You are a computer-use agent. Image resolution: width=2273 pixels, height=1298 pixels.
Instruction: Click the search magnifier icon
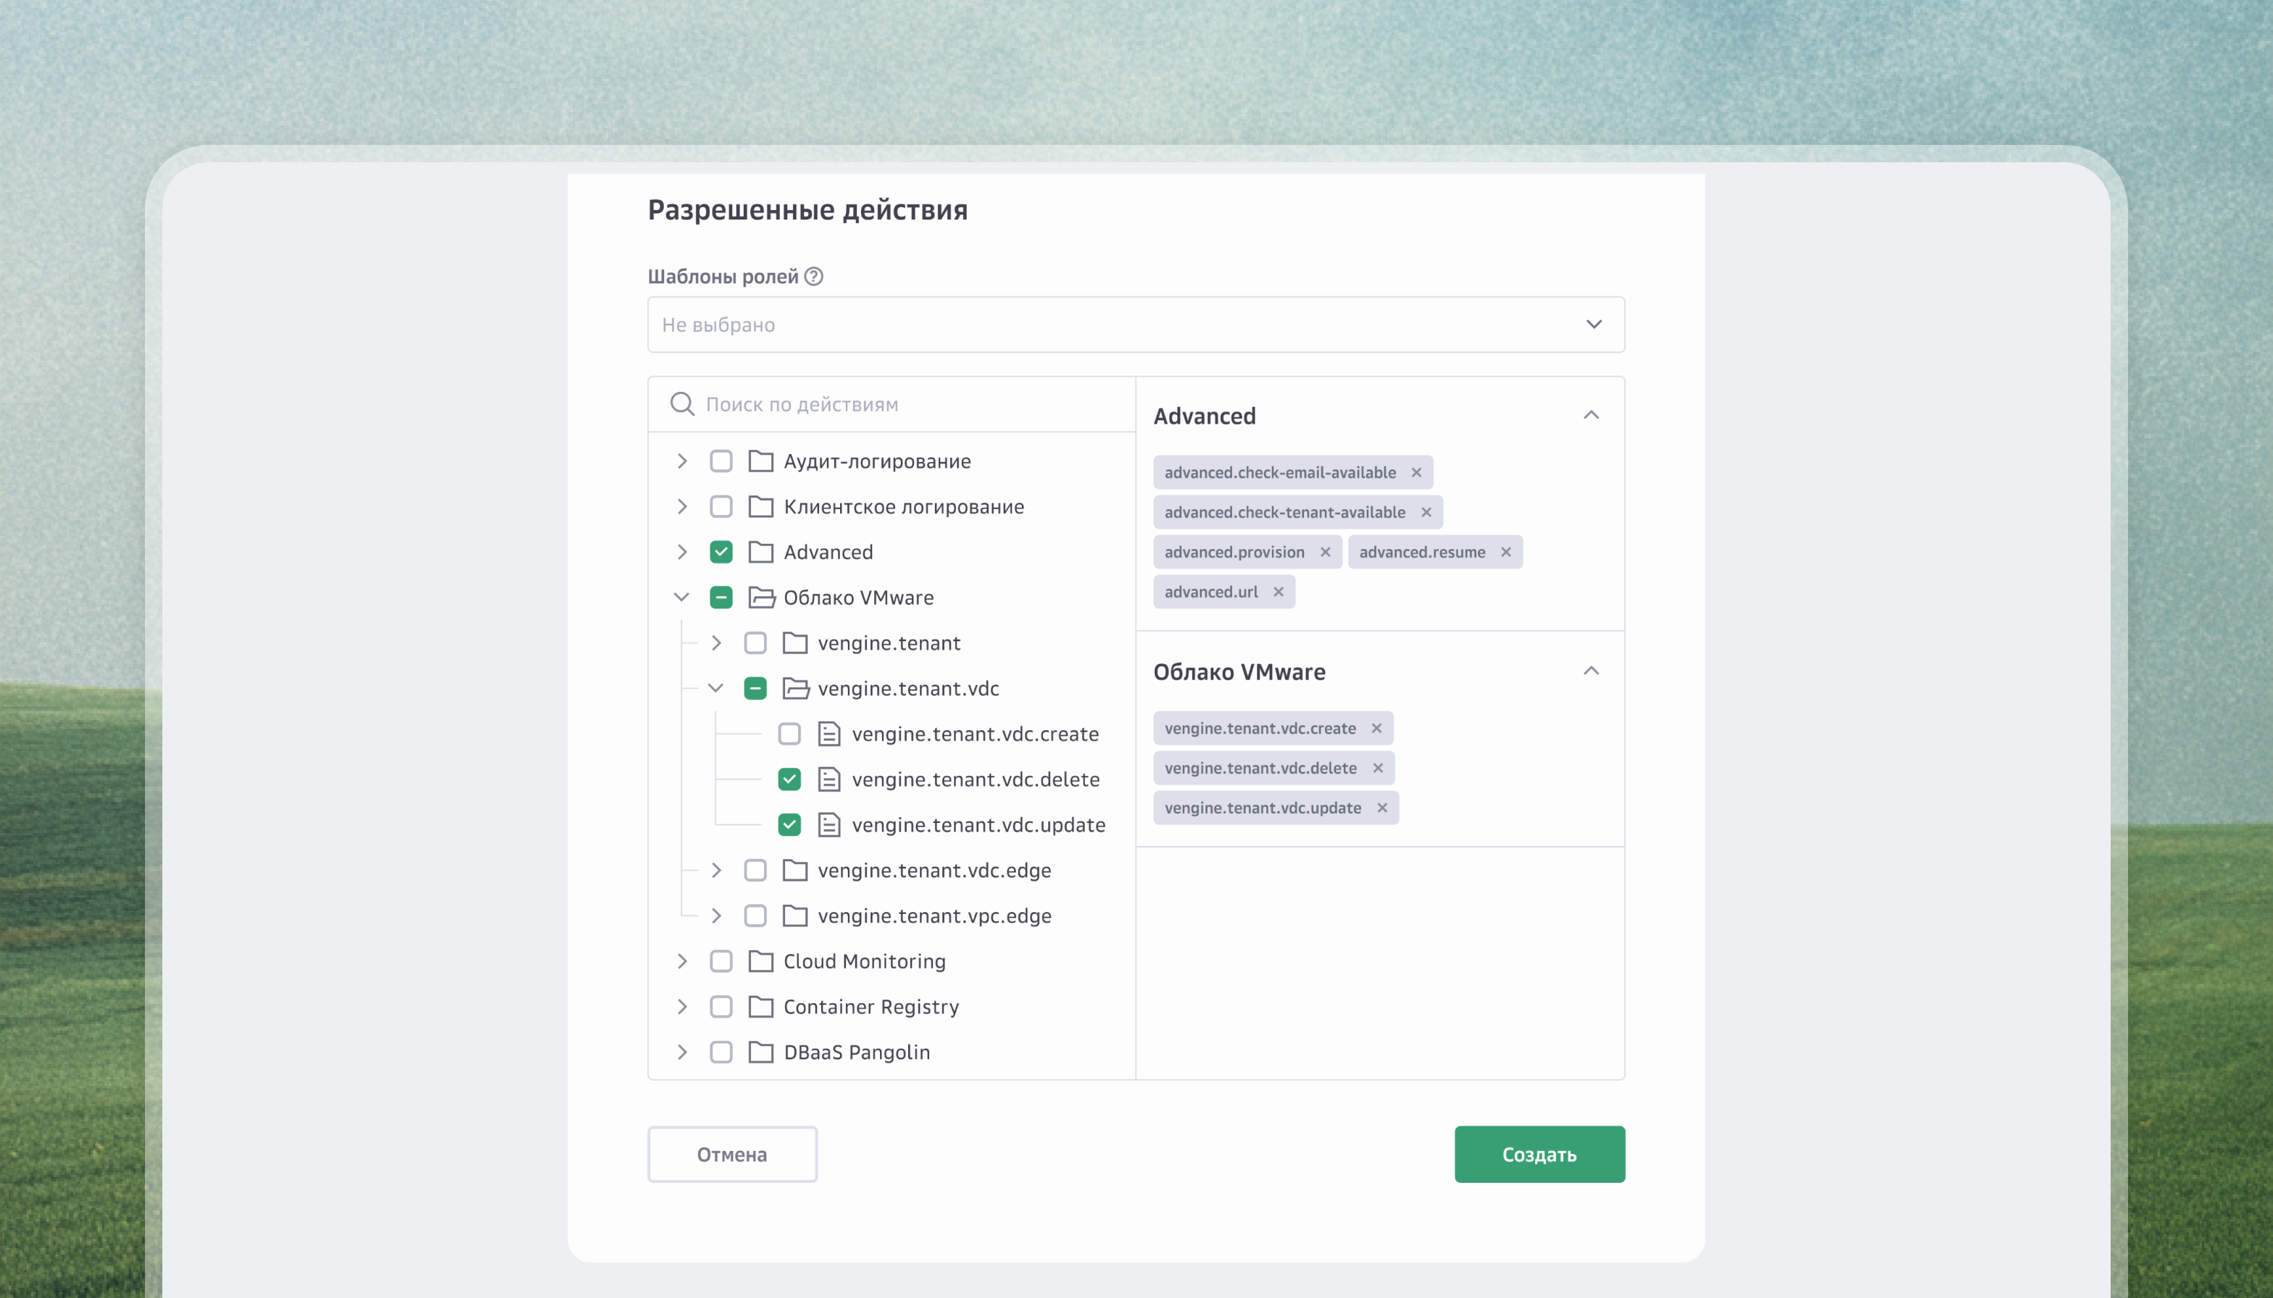coord(683,404)
